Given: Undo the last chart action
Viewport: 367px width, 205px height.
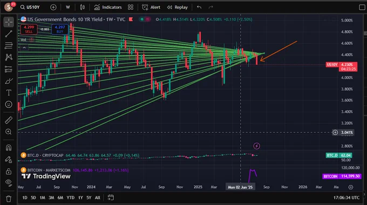Looking at the screenshot, I should [x=199, y=7].
